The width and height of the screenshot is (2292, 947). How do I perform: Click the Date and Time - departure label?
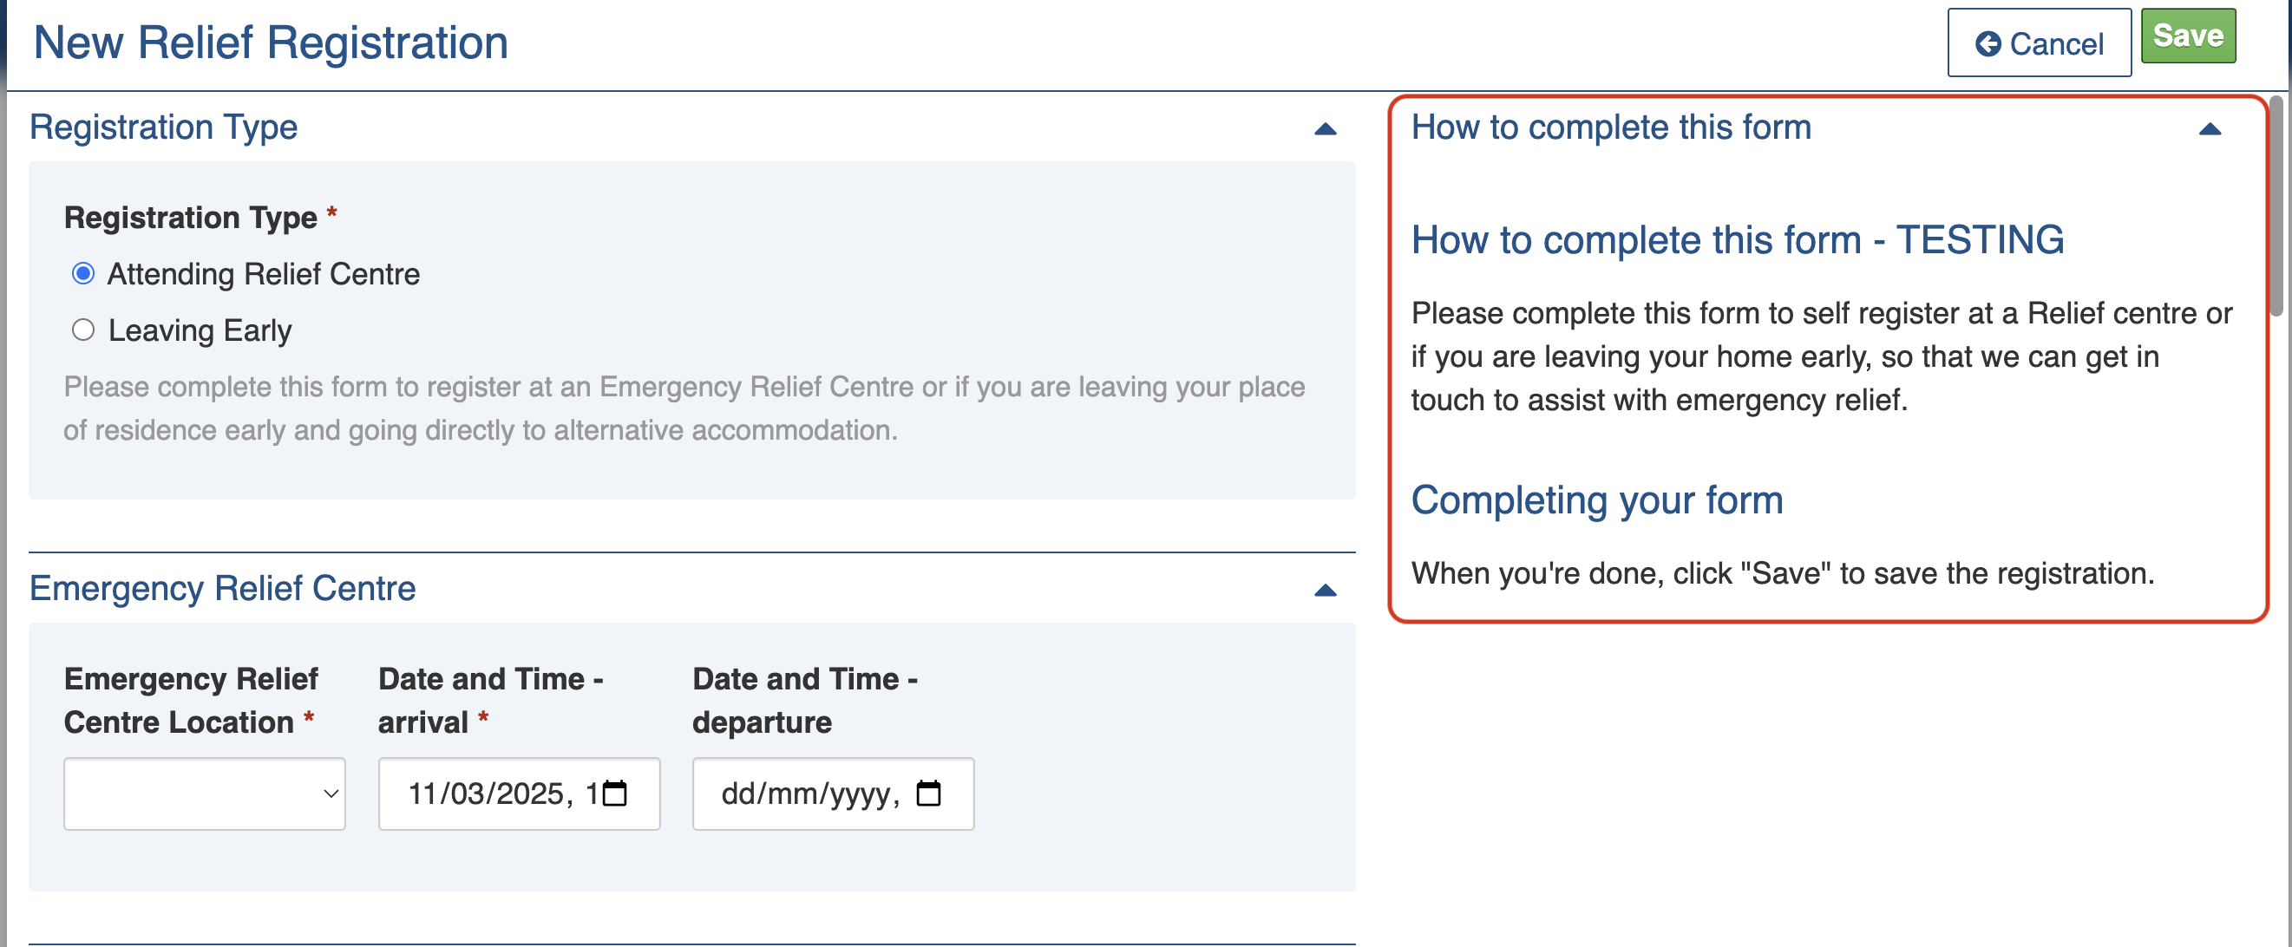(804, 701)
